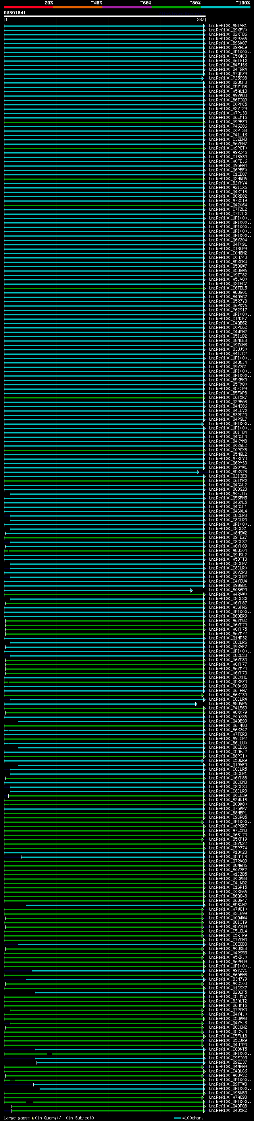Open the AV391041 query sequence label
Screen dimensions: 254x1121
pos(15,13)
